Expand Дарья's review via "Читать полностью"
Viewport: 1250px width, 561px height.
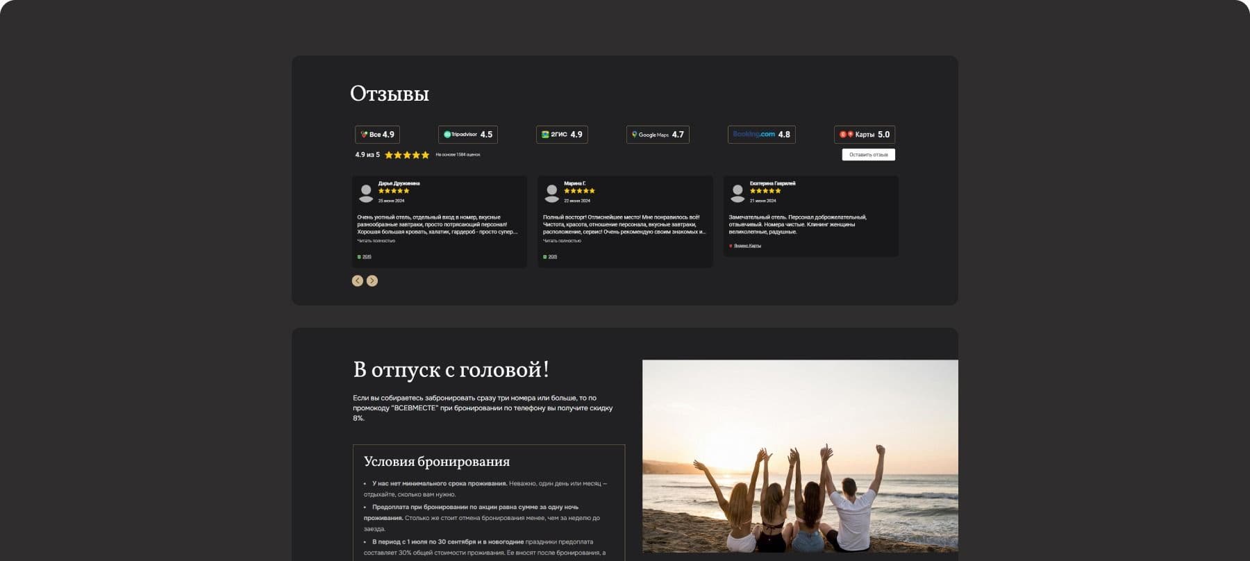376,241
